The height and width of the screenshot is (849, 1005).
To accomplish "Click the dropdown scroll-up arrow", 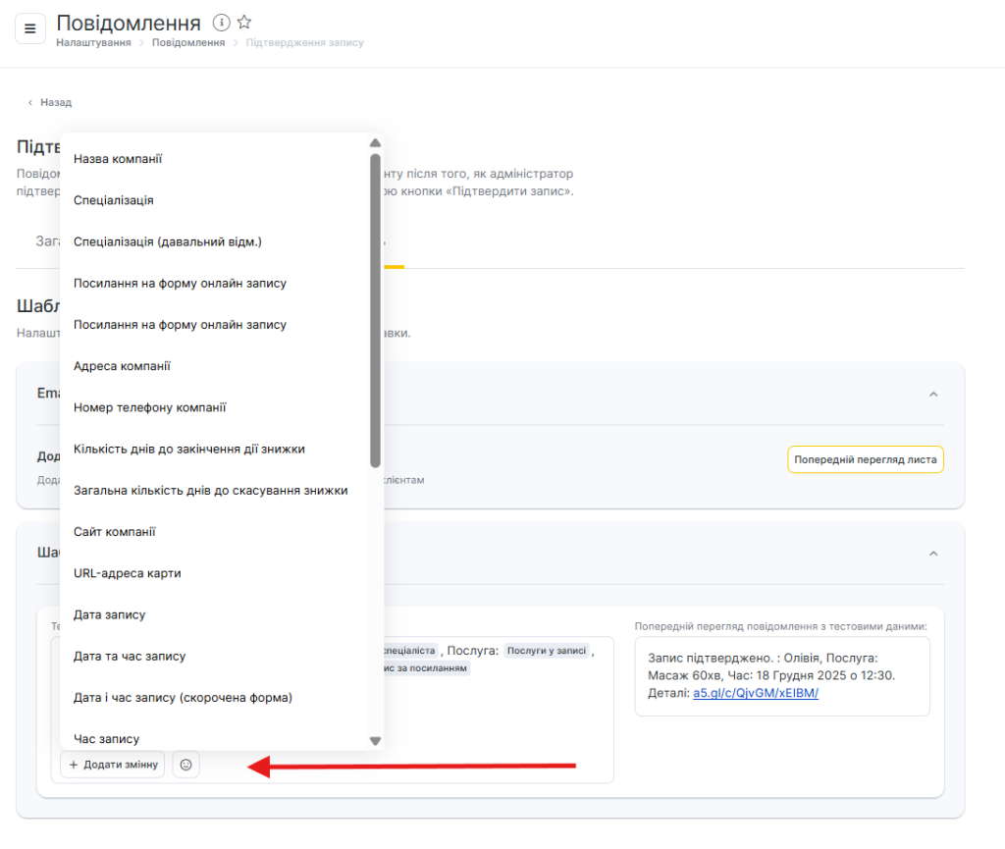I will (x=375, y=143).
